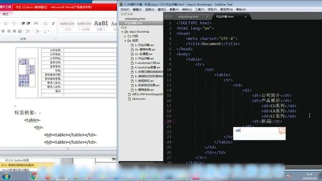Image resolution: width=322 pixels, height=181 pixels.
Task: Open 7-按钮样式.avi in sidebar
Action: 144,80
